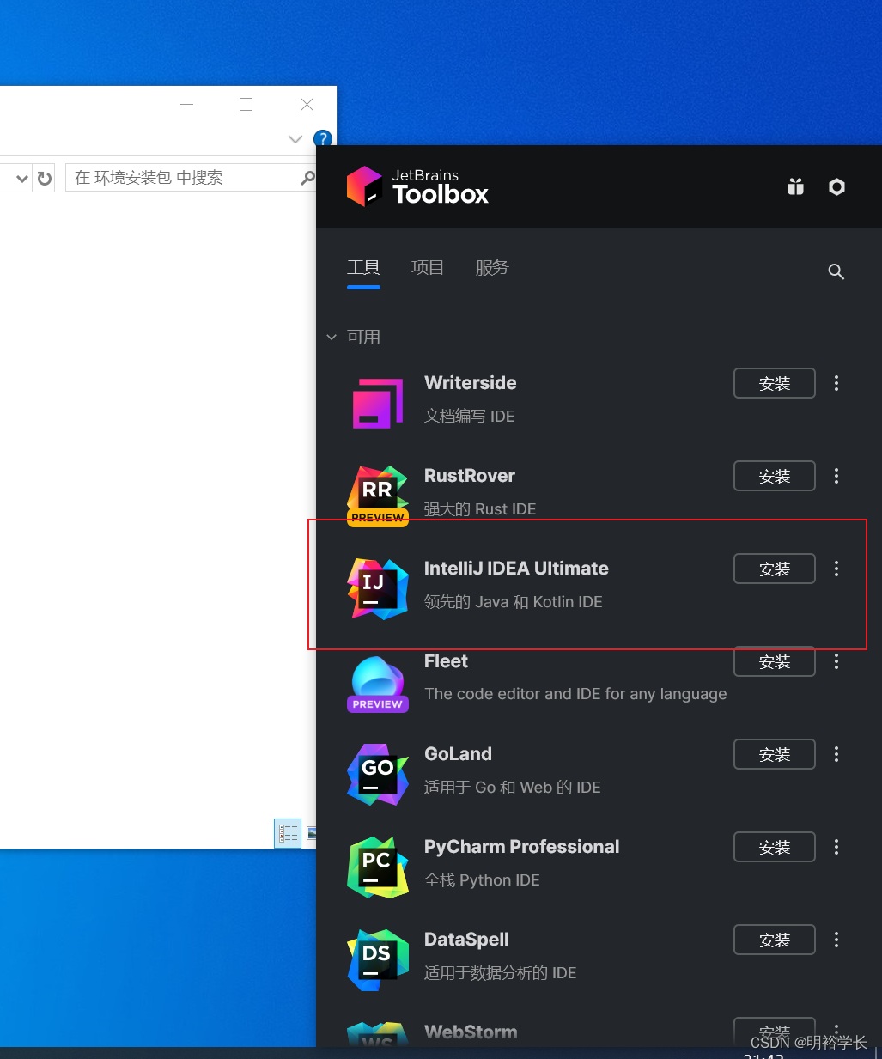This screenshot has height=1059, width=882.
Task: Click the Fleet title text
Action: (446, 661)
